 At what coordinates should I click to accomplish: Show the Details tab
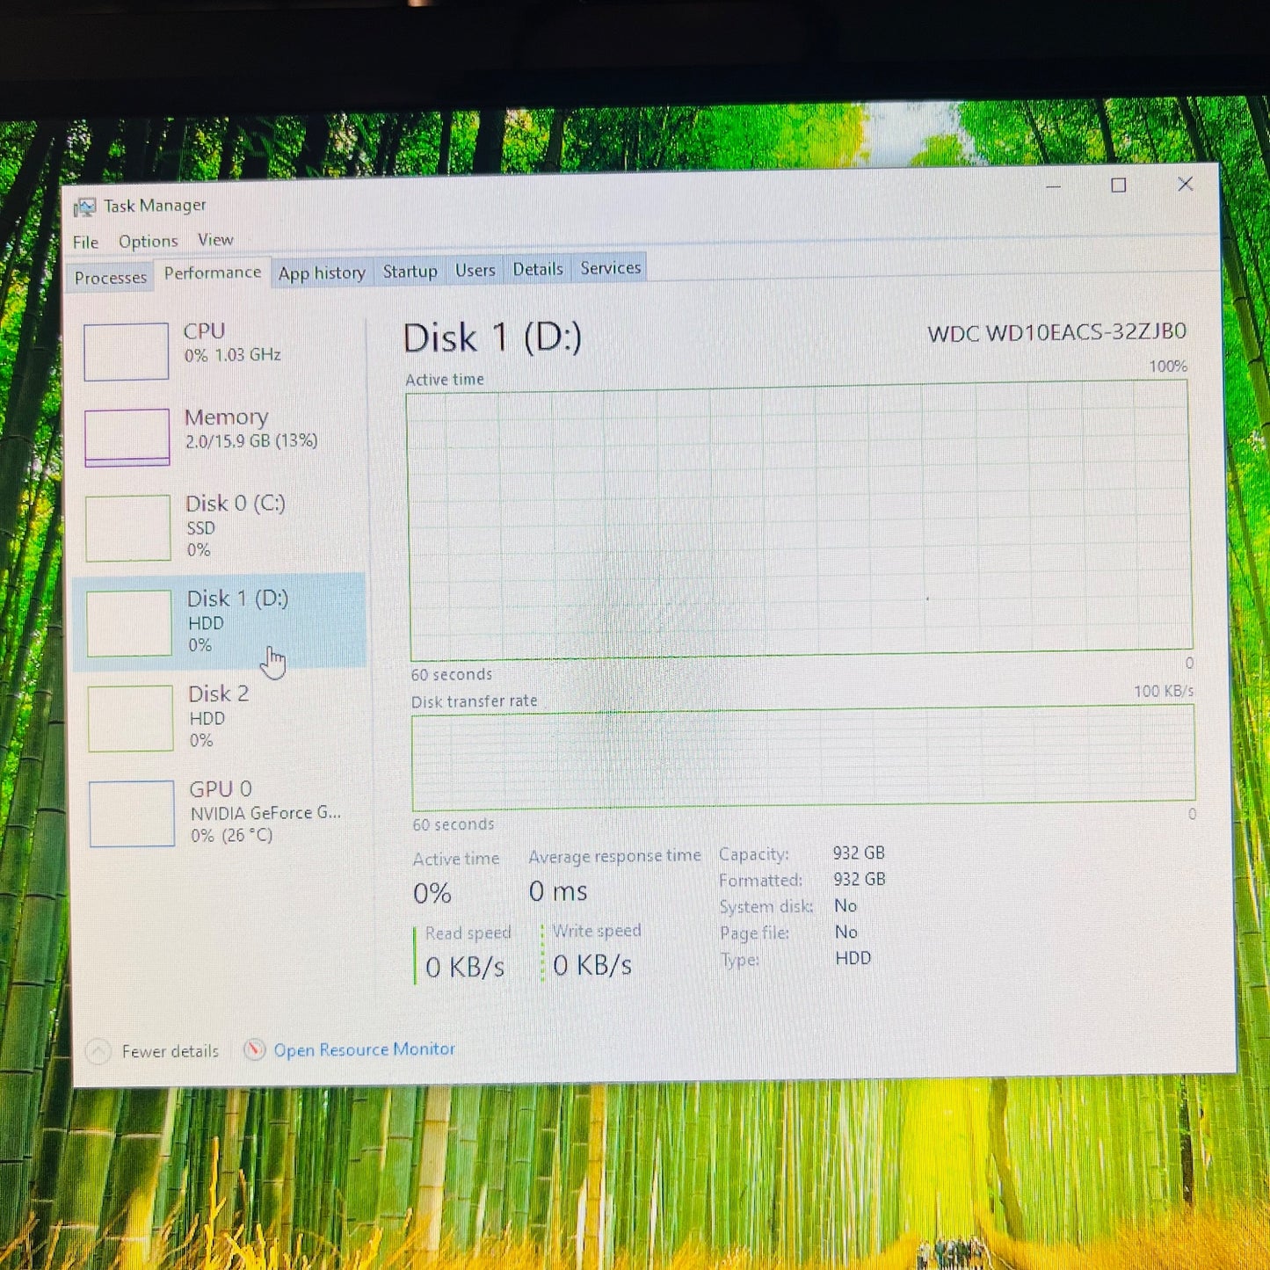[537, 270]
